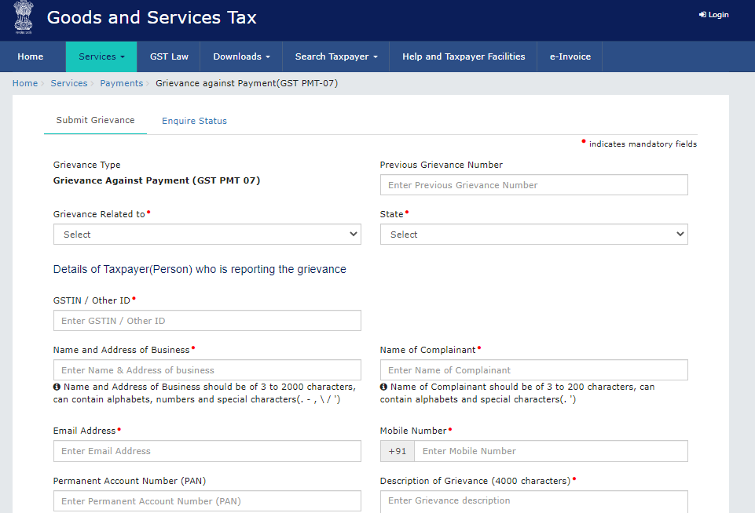The height and width of the screenshot is (513, 755).
Task: Click the national emblem logo
Action: tap(23, 17)
